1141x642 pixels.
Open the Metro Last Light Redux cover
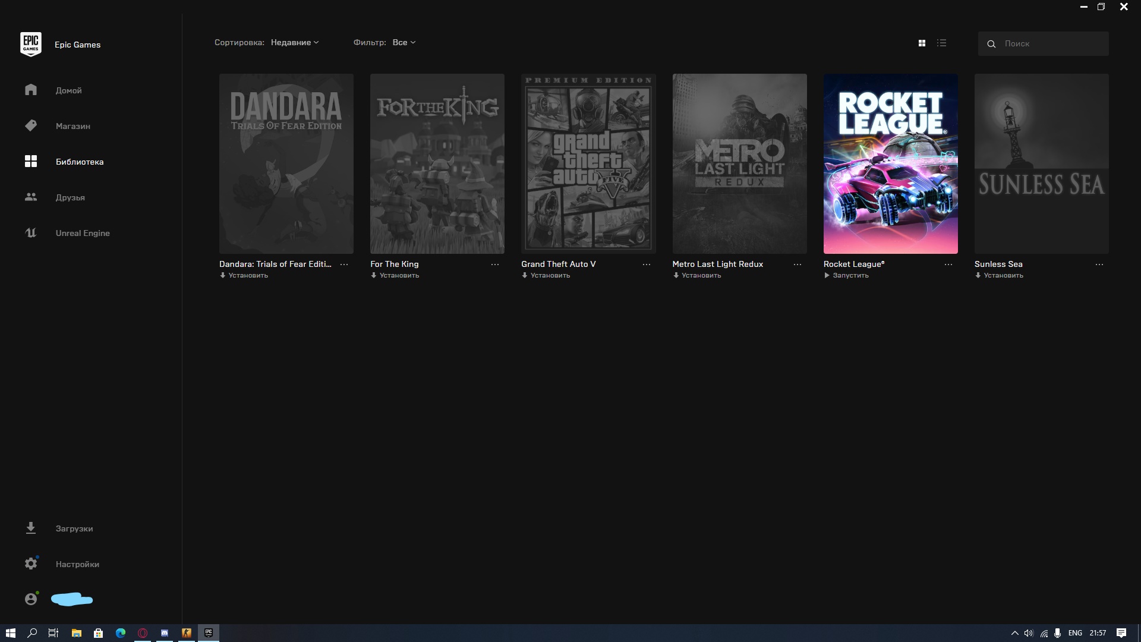point(739,163)
